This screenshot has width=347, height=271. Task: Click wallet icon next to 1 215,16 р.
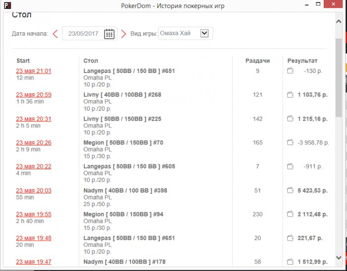pos(290,119)
